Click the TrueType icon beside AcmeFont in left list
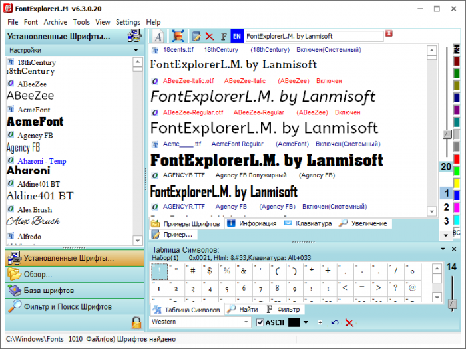The image size is (466, 349). (11, 109)
